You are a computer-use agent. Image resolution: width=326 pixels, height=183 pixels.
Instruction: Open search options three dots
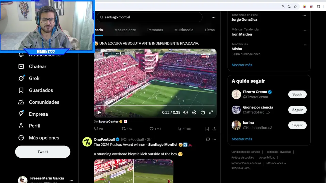213,17
